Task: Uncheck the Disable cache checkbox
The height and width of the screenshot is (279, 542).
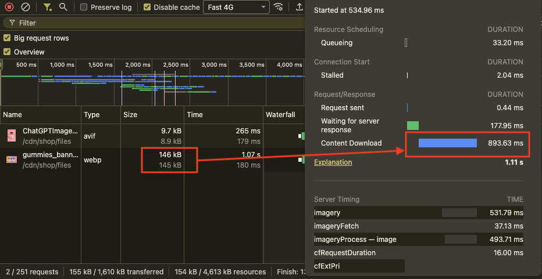Action: tap(147, 8)
